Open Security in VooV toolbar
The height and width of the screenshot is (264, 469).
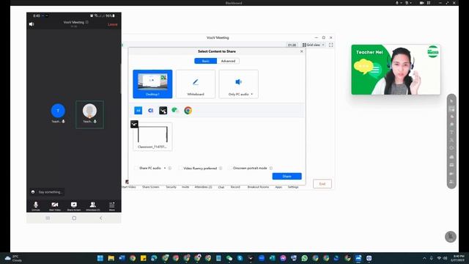(x=171, y=187)
